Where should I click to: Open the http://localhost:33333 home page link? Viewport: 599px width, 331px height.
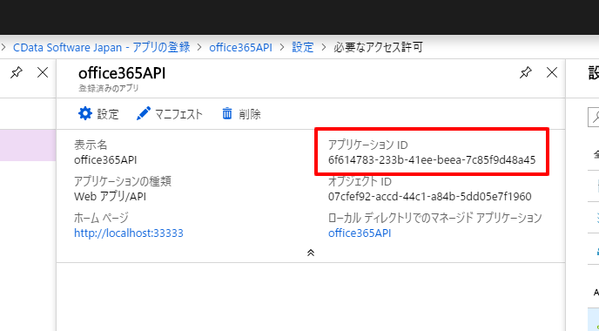[x=129, y=233]
